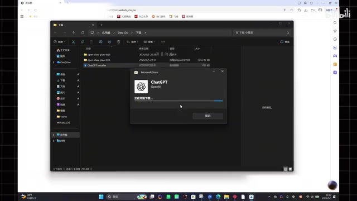
Task: Click the Delete trash icon in the Explorer toolbar
Action: click(119, 42)
